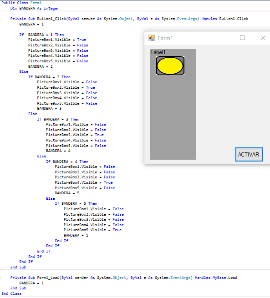
Task: Close the Form1 window
Action: (x=263, y=38)
